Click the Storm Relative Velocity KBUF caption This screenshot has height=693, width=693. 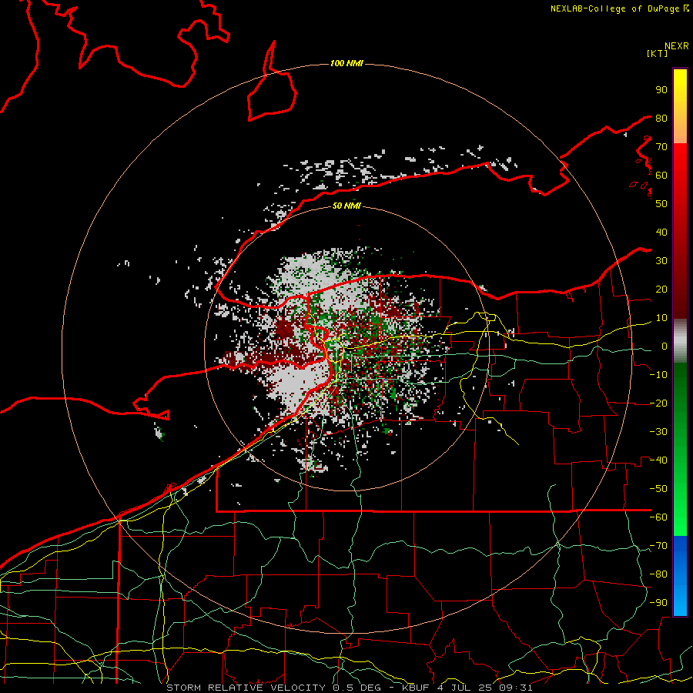pos(349,688)
